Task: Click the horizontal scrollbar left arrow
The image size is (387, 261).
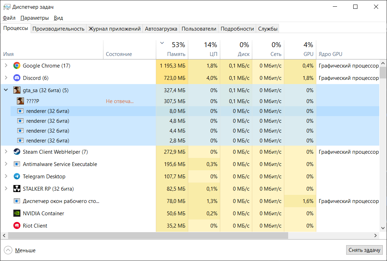Action: pos(4,236)
